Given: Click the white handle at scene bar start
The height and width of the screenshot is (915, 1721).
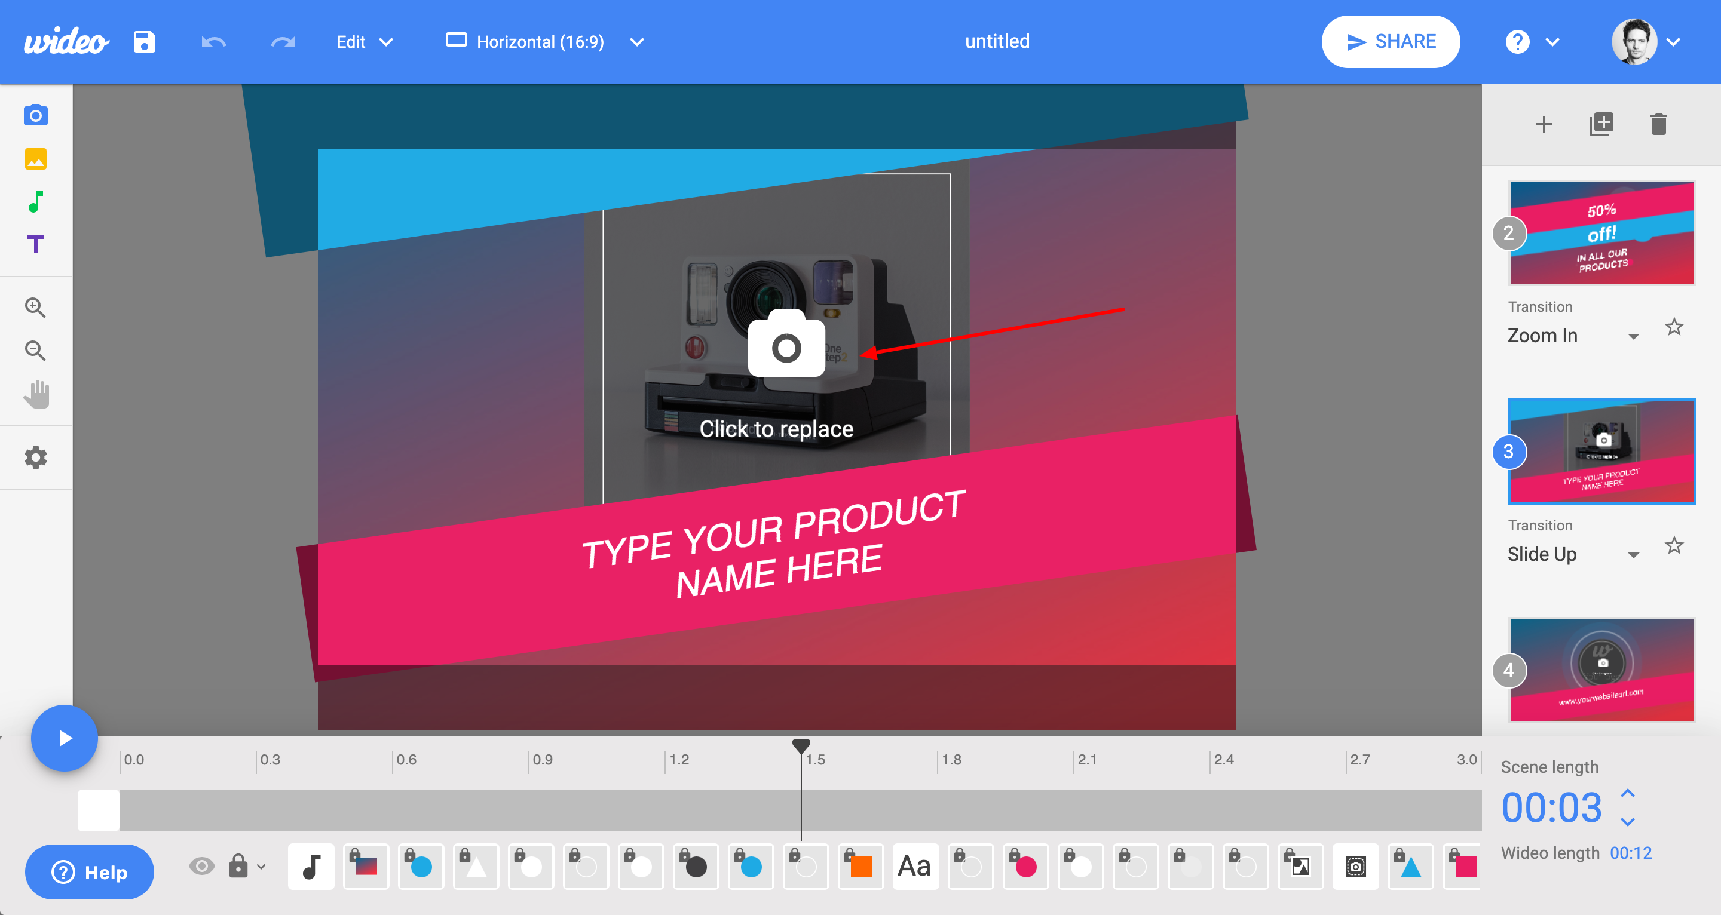Looking at the screenshot, I should coord(98,810).
